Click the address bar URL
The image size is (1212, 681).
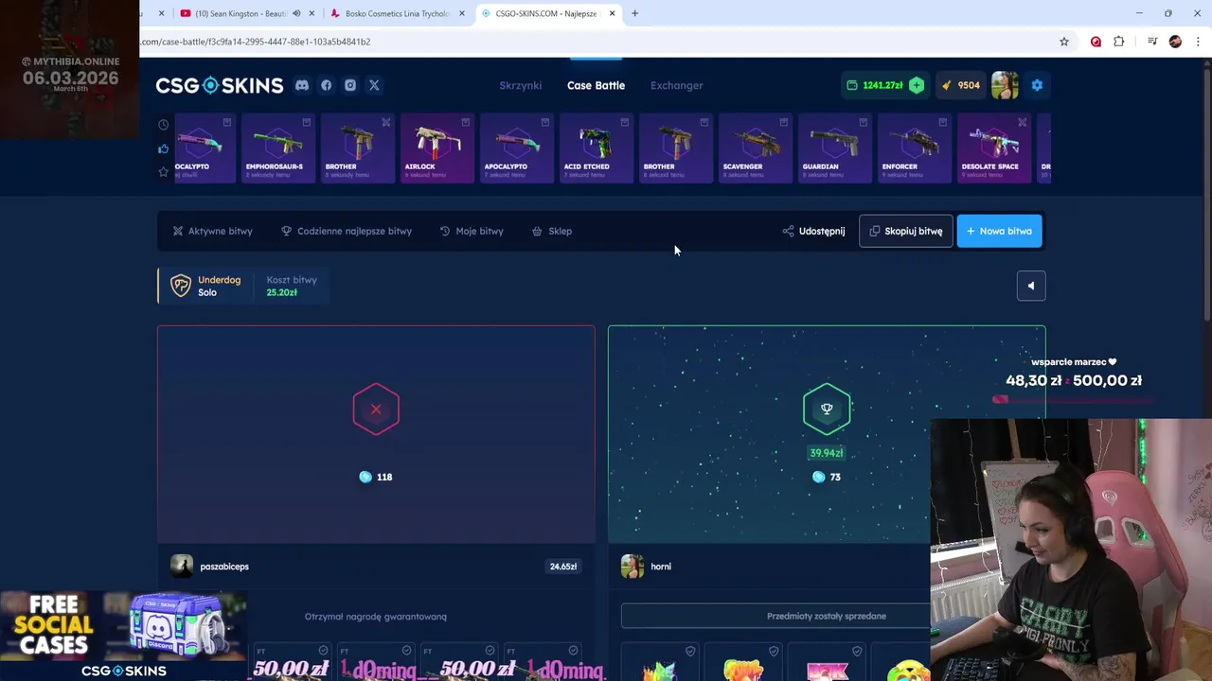point(256,42)
